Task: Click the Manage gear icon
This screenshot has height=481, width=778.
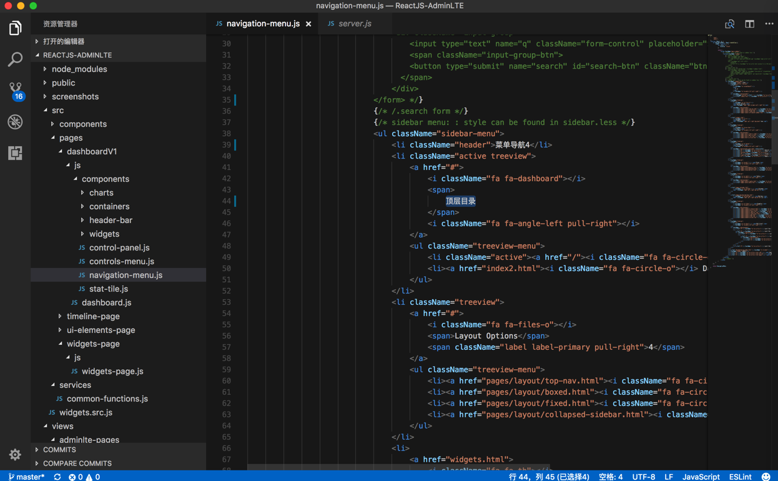Action: [15, 454]
